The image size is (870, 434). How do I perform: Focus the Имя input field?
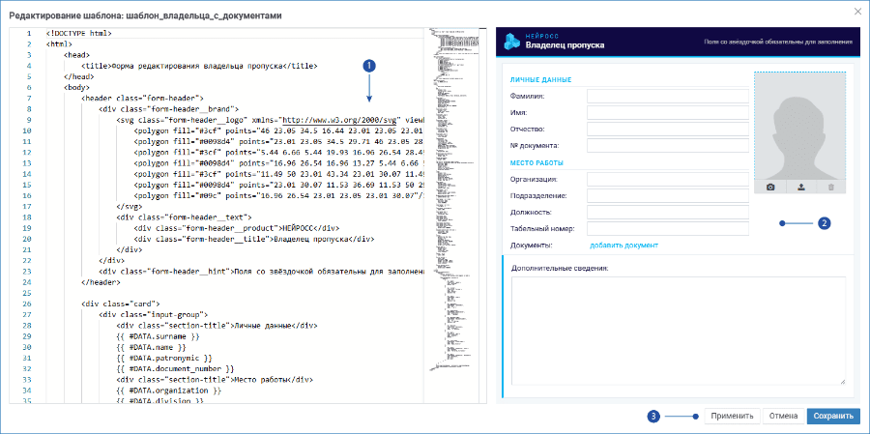pos(667,113)
